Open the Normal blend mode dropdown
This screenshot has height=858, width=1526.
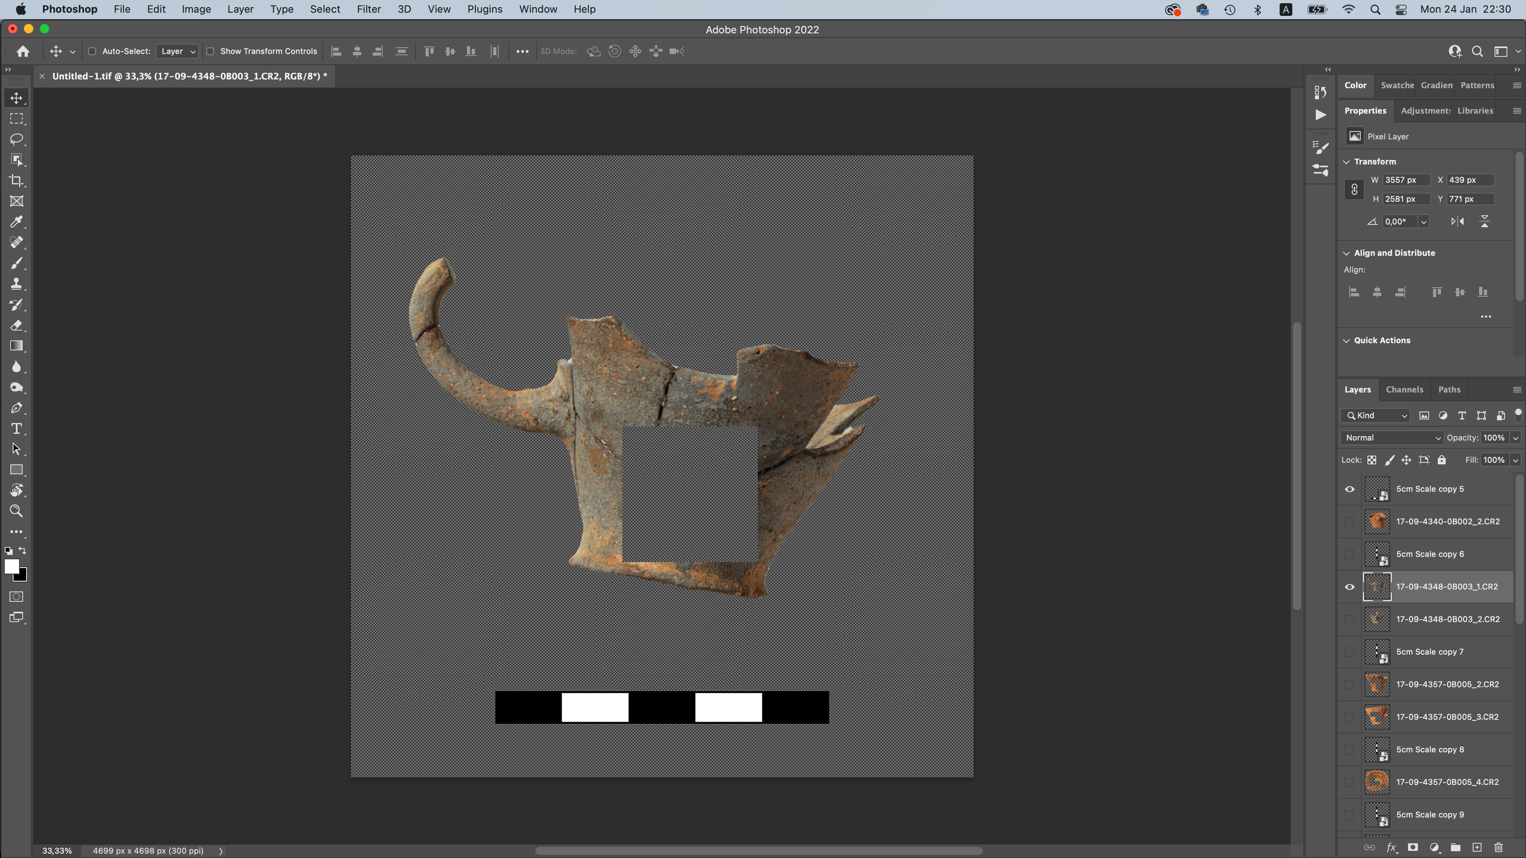pyautogui.click(x=1391, y=438)
